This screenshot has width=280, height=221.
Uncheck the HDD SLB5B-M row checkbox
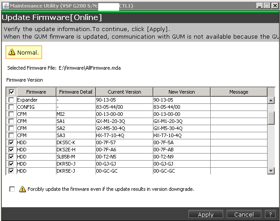pos(11,157)
